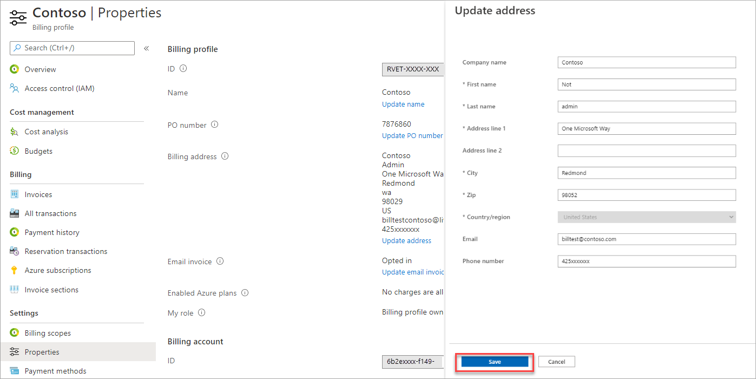This screenshot has height=379, width=756.
Task: Show info tooltip next to PO number
Action: coord(214,125)
